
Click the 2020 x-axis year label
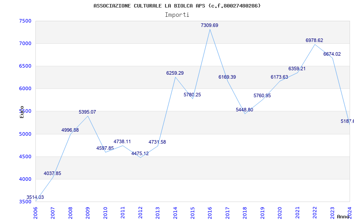pos(280,213)
